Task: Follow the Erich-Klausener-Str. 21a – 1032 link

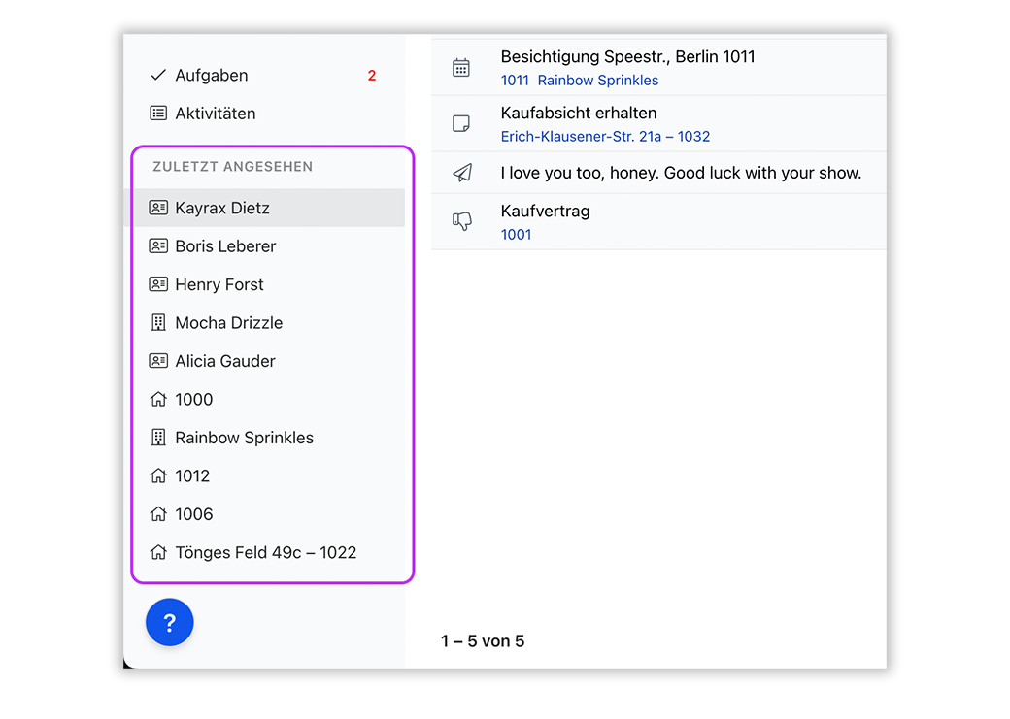Action: pyautogui.click(x=605, y=137)
